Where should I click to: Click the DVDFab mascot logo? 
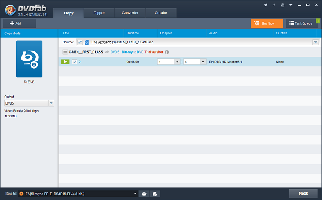[10, 10]
